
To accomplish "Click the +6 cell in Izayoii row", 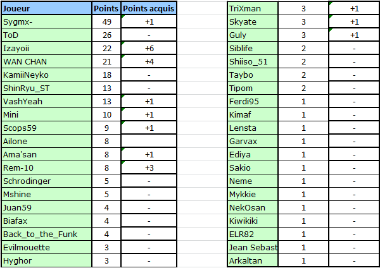I will coord(149,49).
